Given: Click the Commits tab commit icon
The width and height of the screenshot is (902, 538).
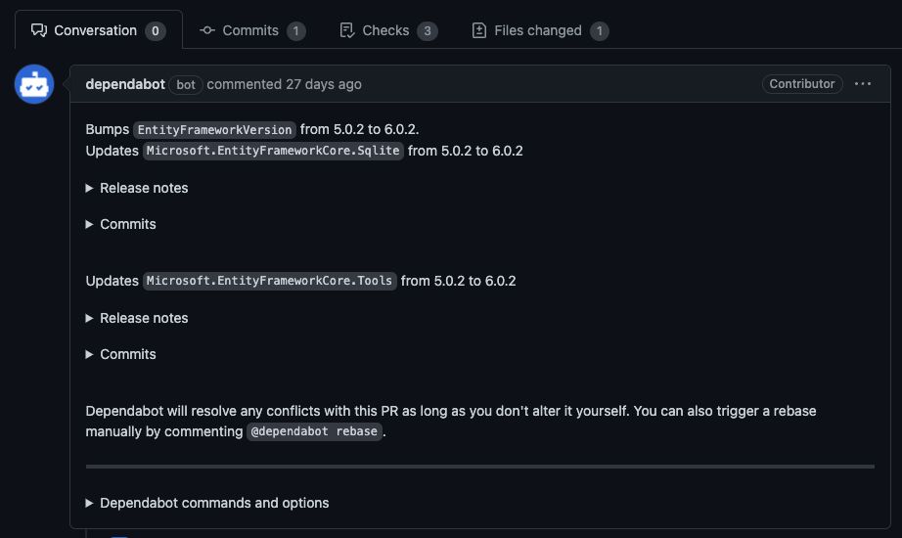Looking at the screenshot, I should pos(207,30).
